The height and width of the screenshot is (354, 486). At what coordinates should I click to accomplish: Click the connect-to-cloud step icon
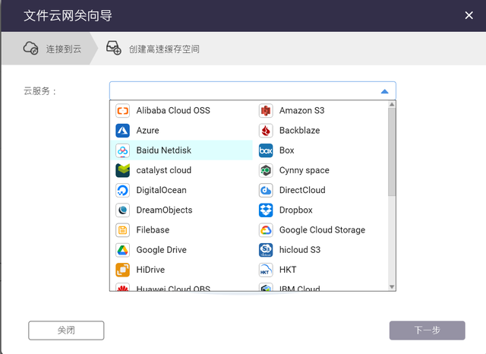coord(30,48)
